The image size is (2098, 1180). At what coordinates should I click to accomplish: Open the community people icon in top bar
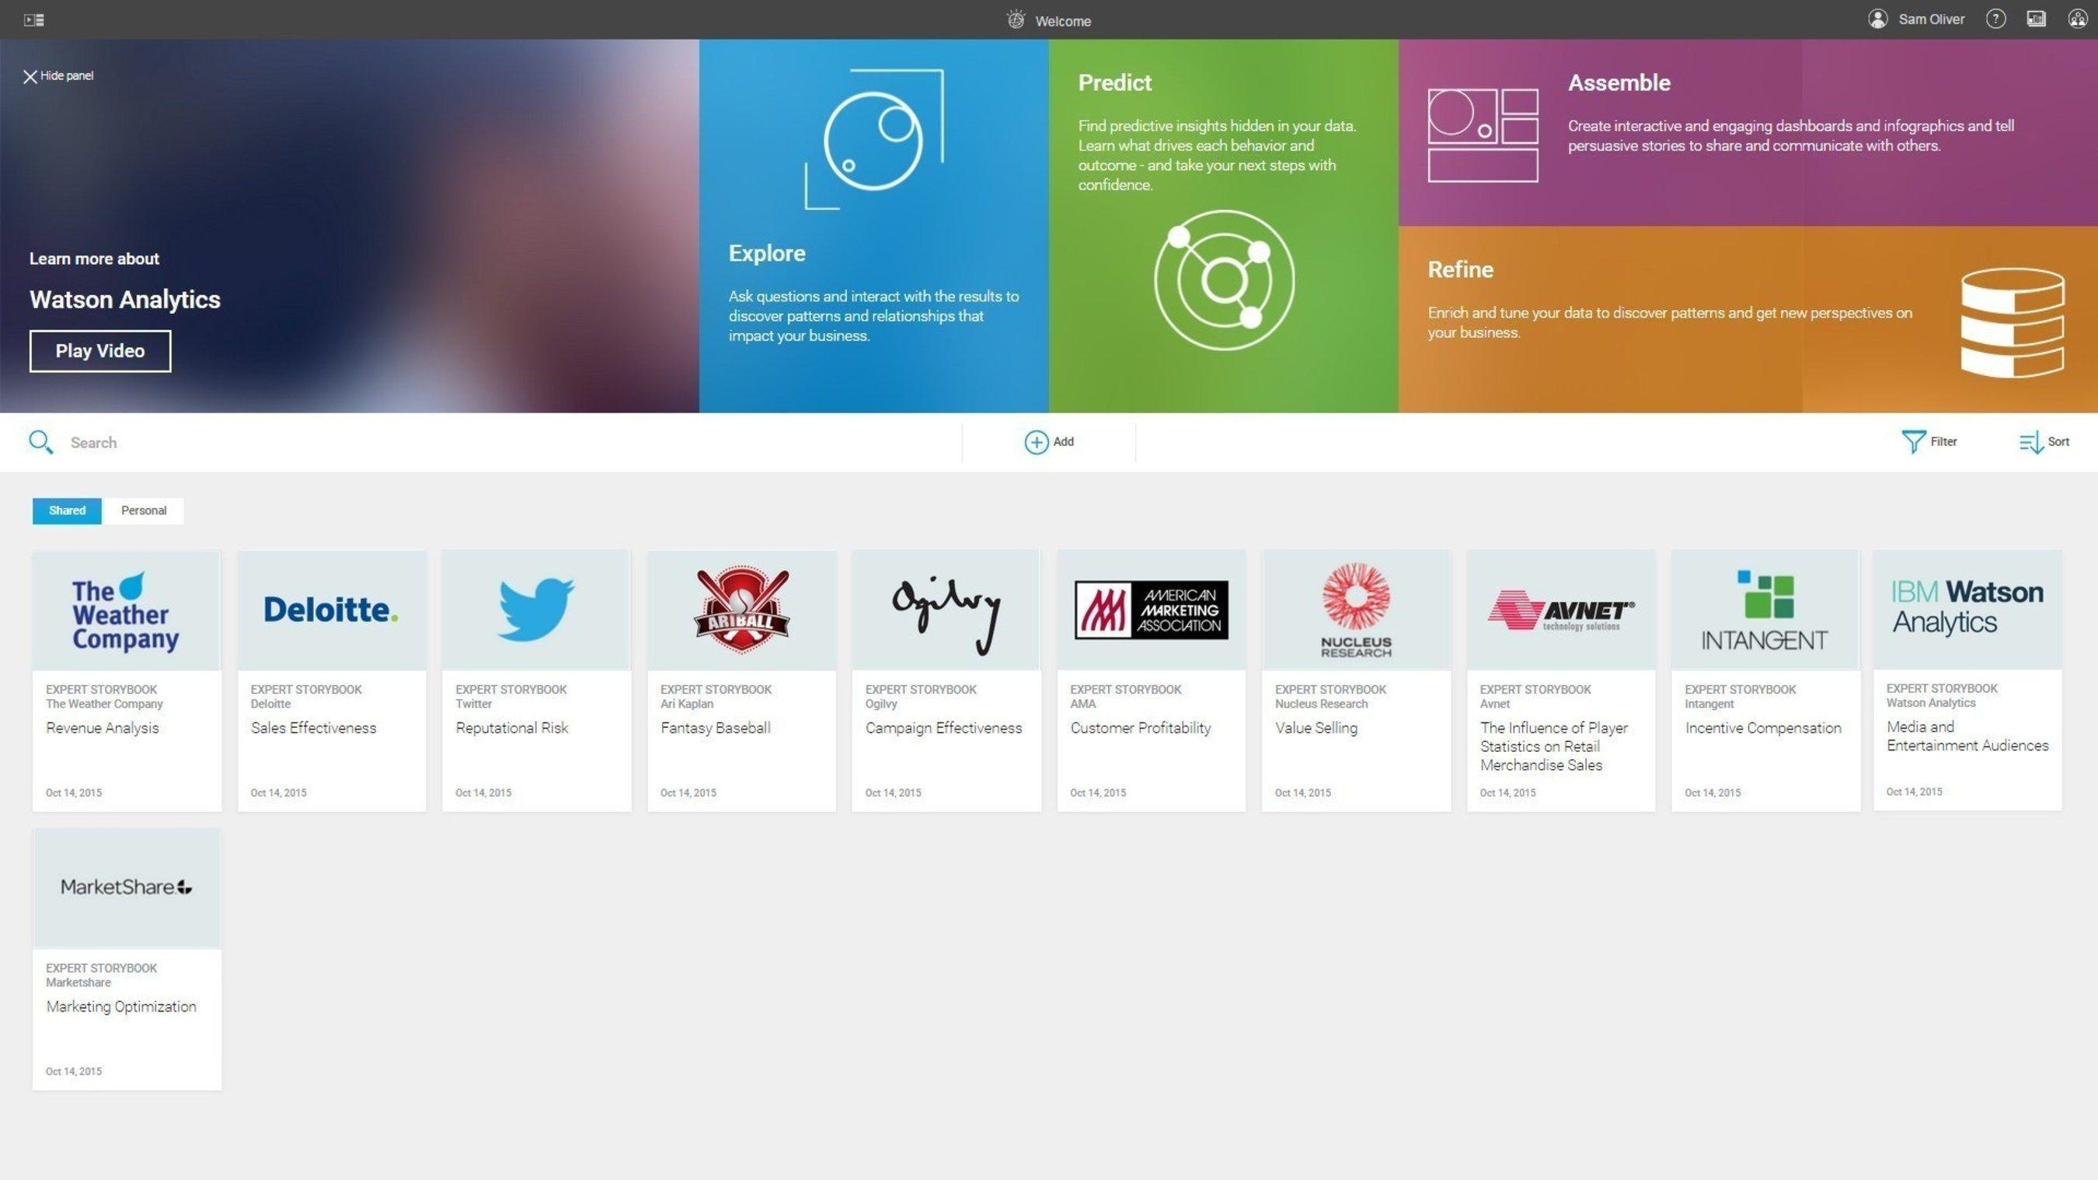point(2078,19)
